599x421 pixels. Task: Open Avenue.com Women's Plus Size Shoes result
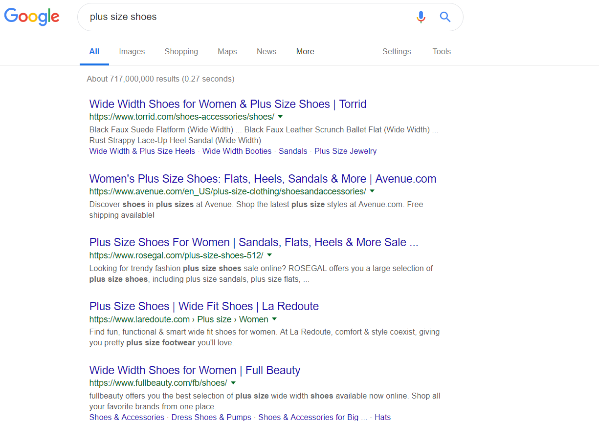[263, 179]
